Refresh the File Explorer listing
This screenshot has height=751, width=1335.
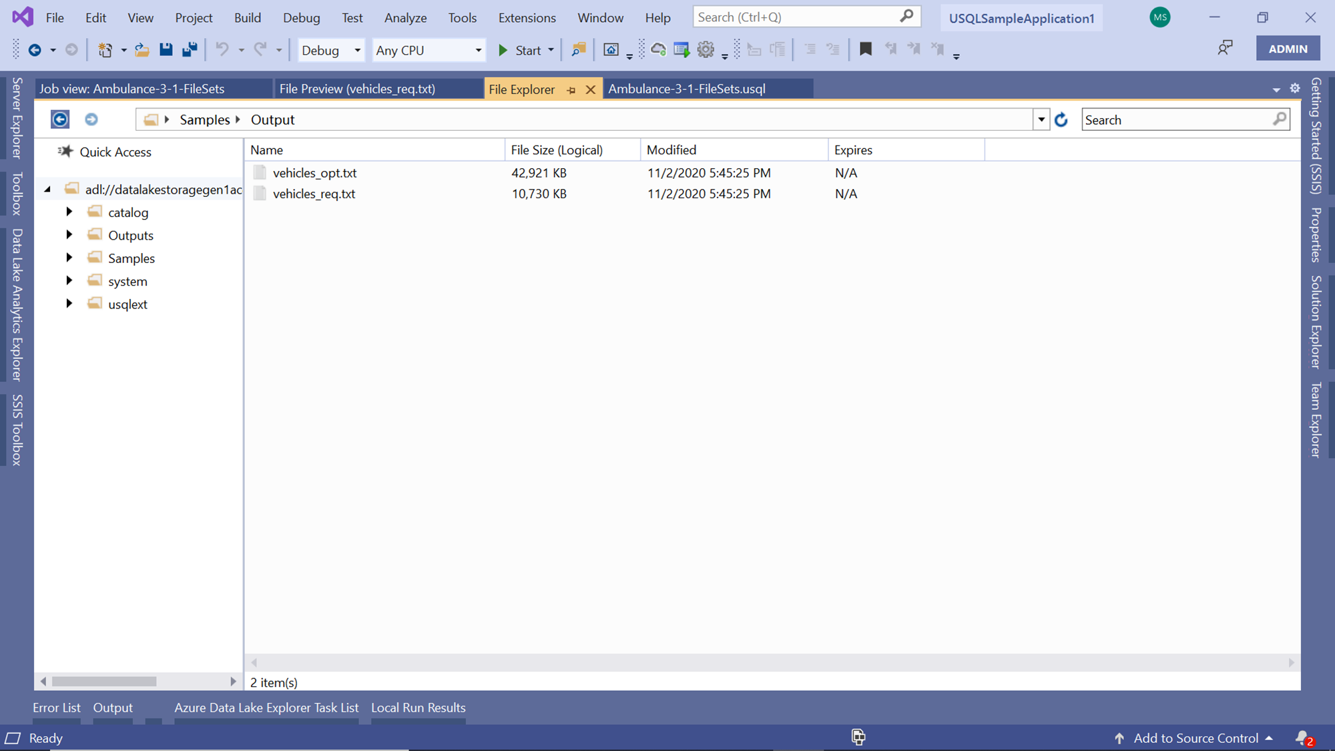(1061, 120)
